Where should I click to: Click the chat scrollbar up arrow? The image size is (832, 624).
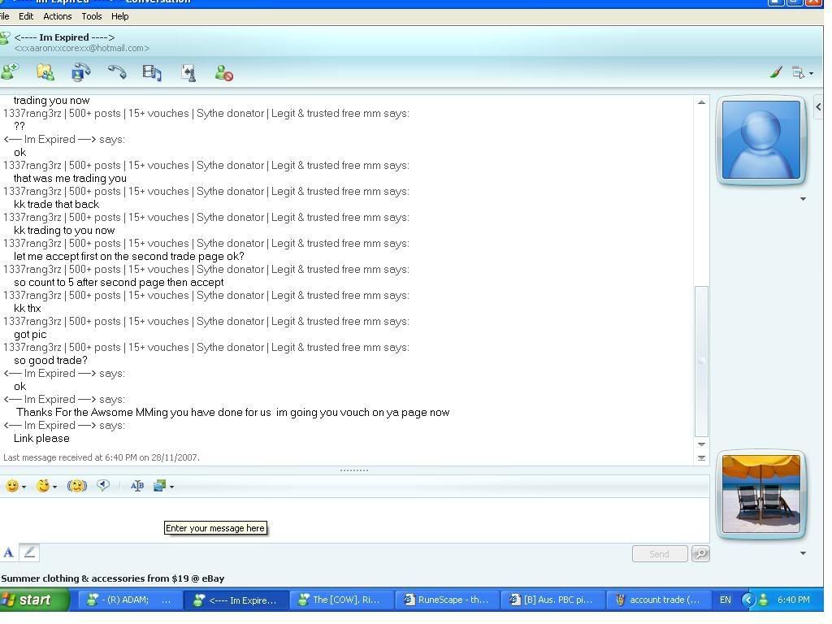pos(701,102)
